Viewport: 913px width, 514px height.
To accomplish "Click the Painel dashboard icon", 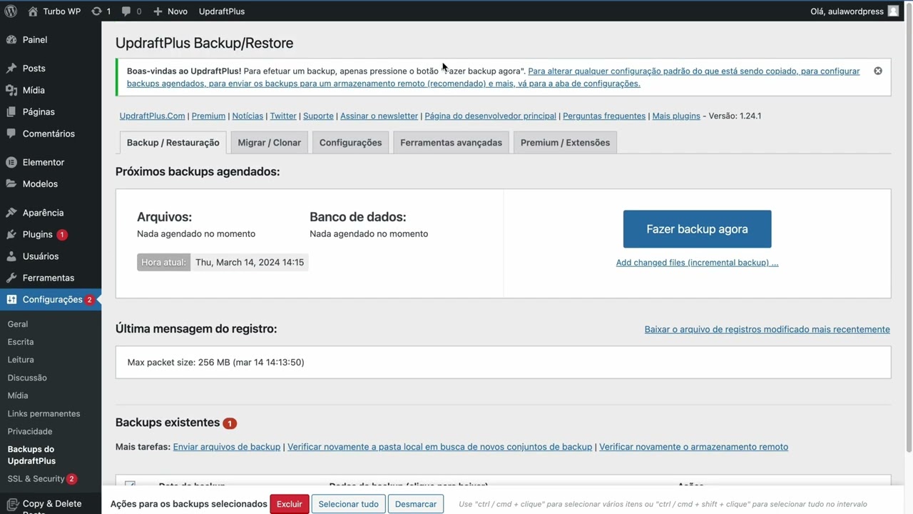I will 11,40.
